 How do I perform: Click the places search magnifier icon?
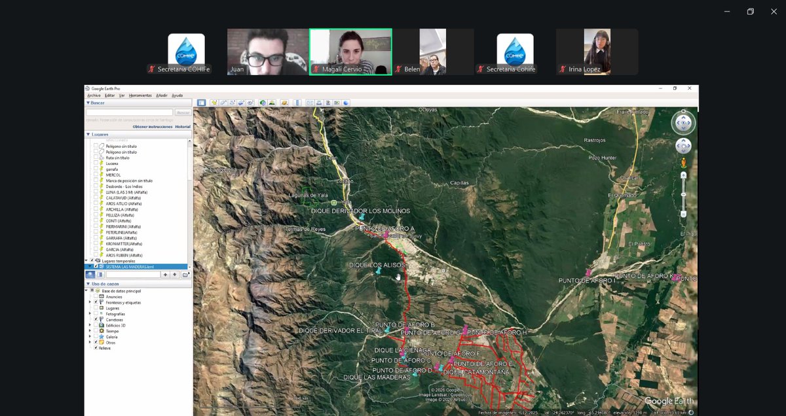[90, 275]
